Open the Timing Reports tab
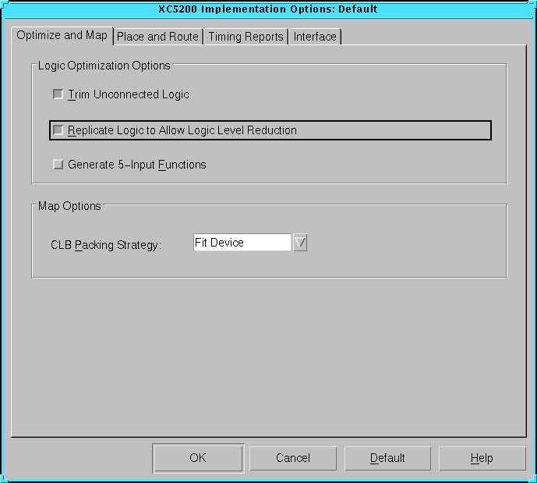The image size is (537, 483). 246,37
